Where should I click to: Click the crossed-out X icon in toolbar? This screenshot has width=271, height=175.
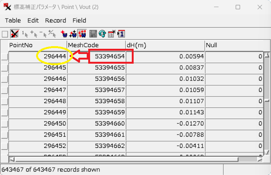15,34
